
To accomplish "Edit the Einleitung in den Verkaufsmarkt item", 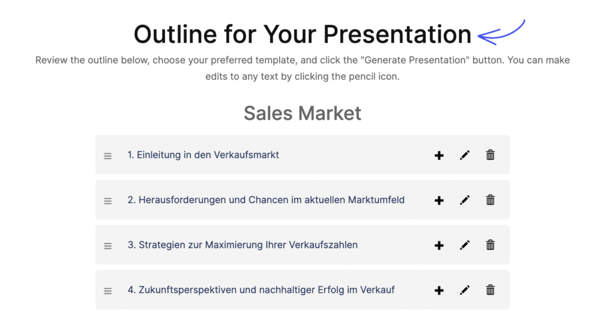I will click(x=464, y=155).
